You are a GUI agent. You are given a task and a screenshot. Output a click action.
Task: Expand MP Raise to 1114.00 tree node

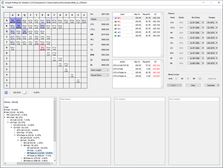[25, 153]
